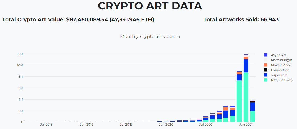Click the SuperRare blue legend swatch
Screen dimensions: 297x129
tap(265, 75)
